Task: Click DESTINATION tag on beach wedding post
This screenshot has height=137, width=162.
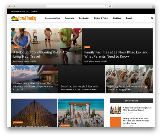Action: click(65, 126)
